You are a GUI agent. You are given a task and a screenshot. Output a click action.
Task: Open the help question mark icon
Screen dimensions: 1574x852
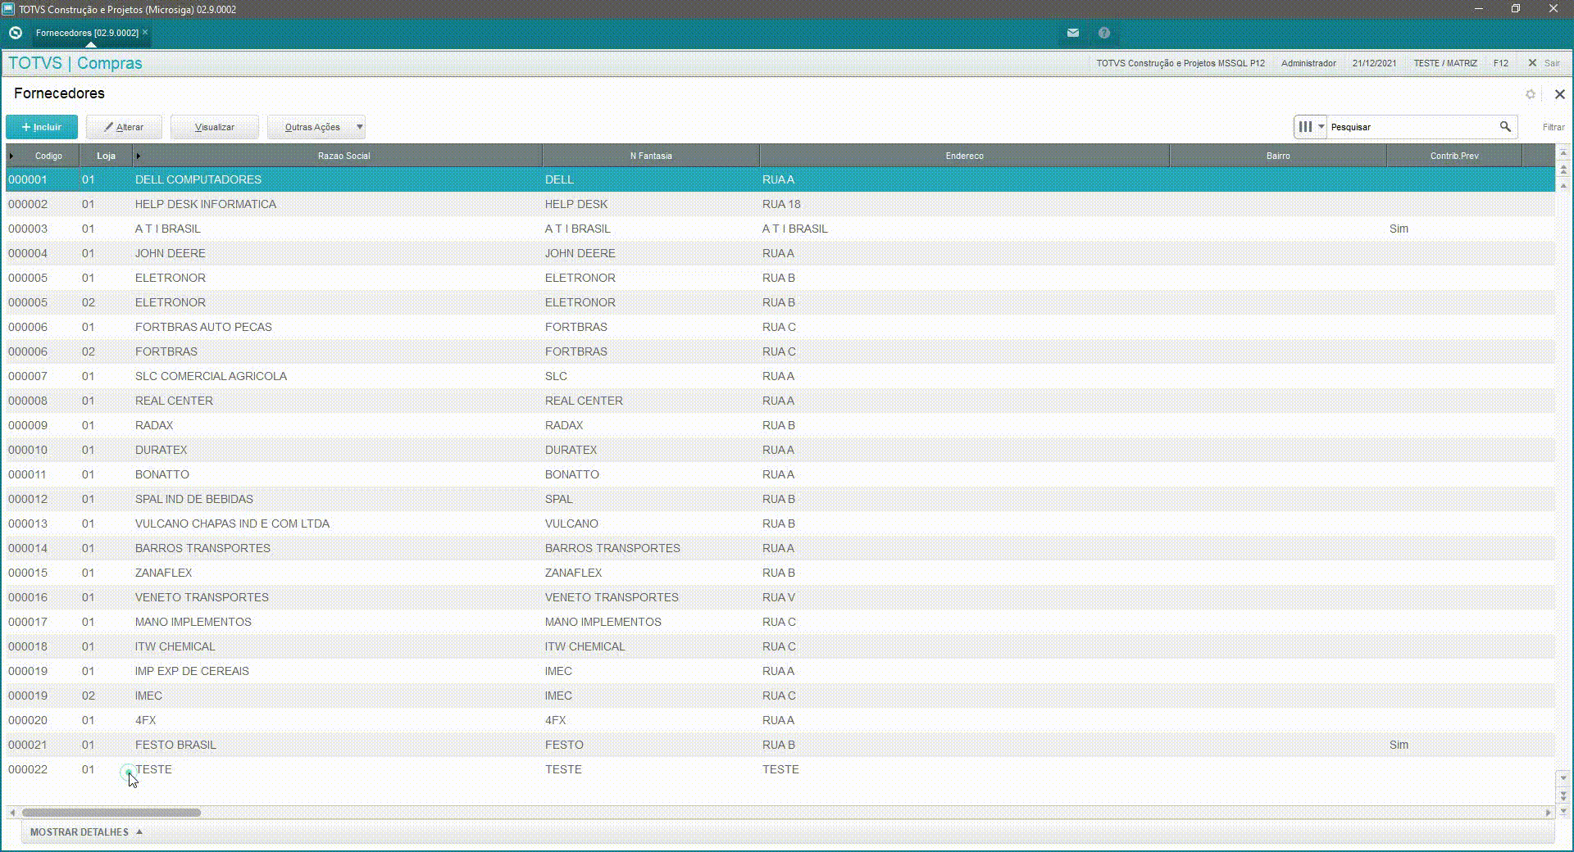[1104, 33]
